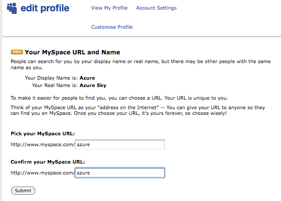This screenshot has width=281, height=201.
Task: Click the URL prefix beside the Confirm field
Action: point(43,173)
